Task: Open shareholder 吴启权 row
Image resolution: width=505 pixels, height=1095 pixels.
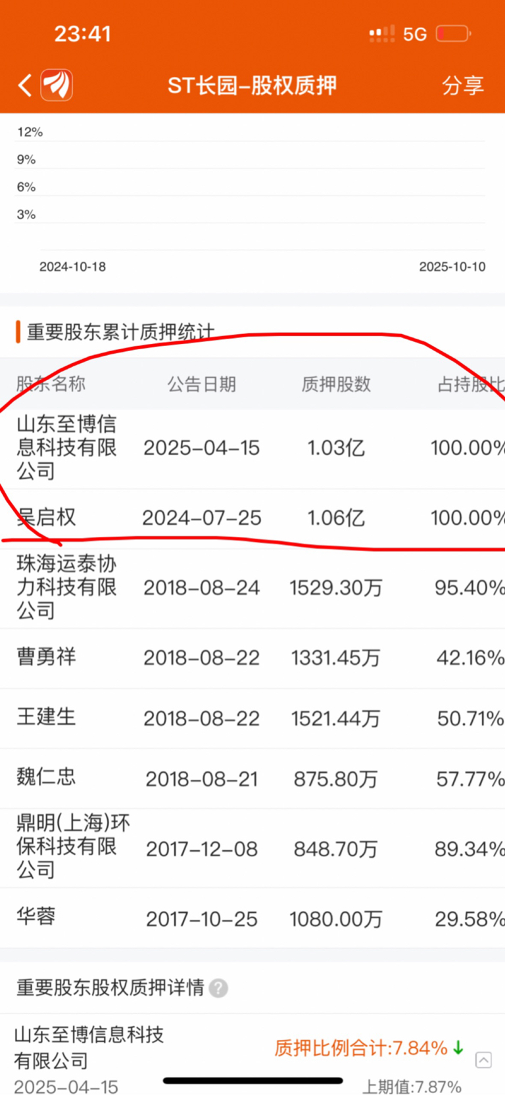Action: coord(252,518)
